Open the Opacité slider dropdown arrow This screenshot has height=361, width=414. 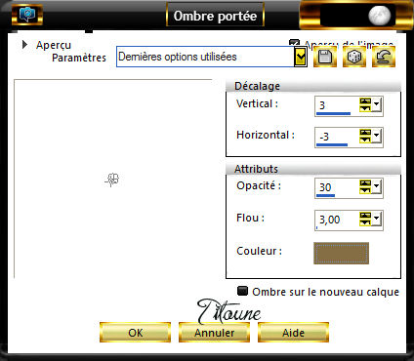377,187
